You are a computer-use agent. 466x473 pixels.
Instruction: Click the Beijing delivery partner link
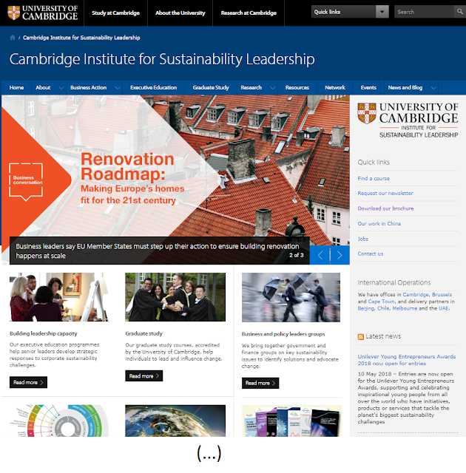point(366,308)
